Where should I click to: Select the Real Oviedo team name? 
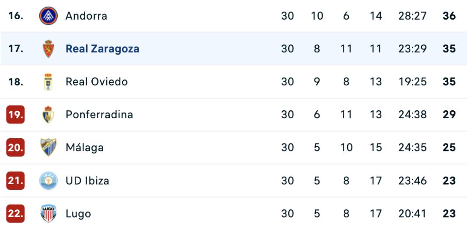pos(97,82)
